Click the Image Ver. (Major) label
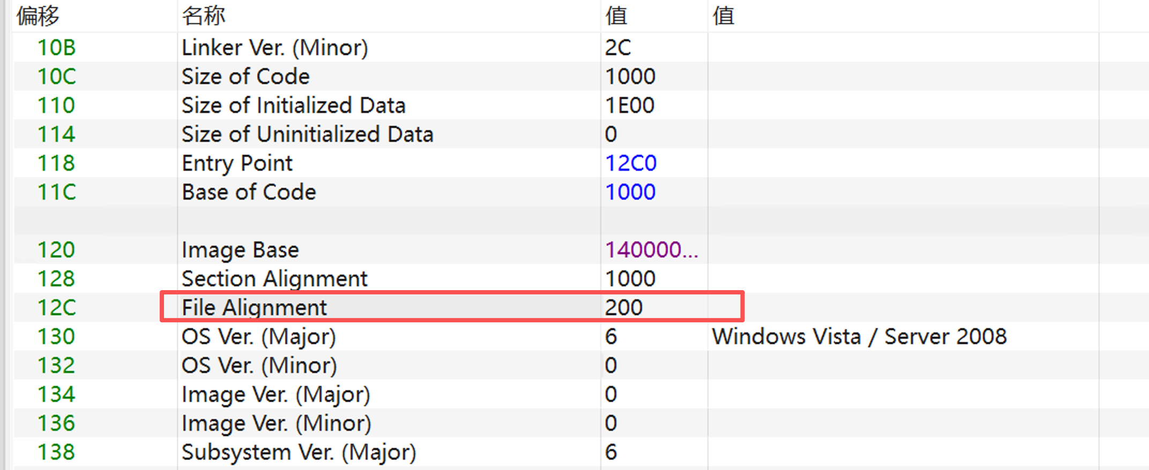The height and width of the screenshot is (470, 1149). point(275,395)
